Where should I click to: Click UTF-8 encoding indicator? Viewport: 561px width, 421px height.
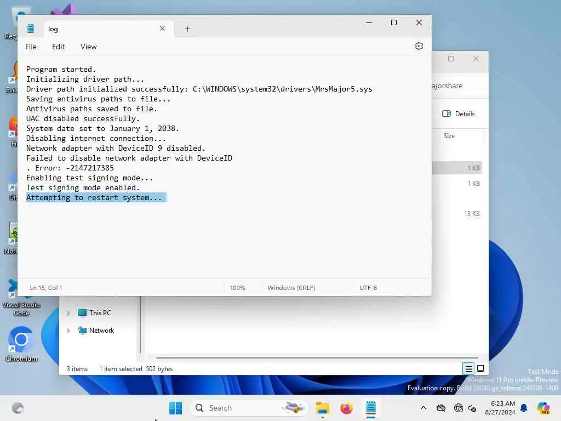(368, 288)
